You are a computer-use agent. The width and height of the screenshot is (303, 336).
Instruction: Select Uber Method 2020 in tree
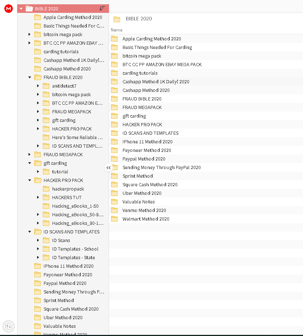[63, 317]
